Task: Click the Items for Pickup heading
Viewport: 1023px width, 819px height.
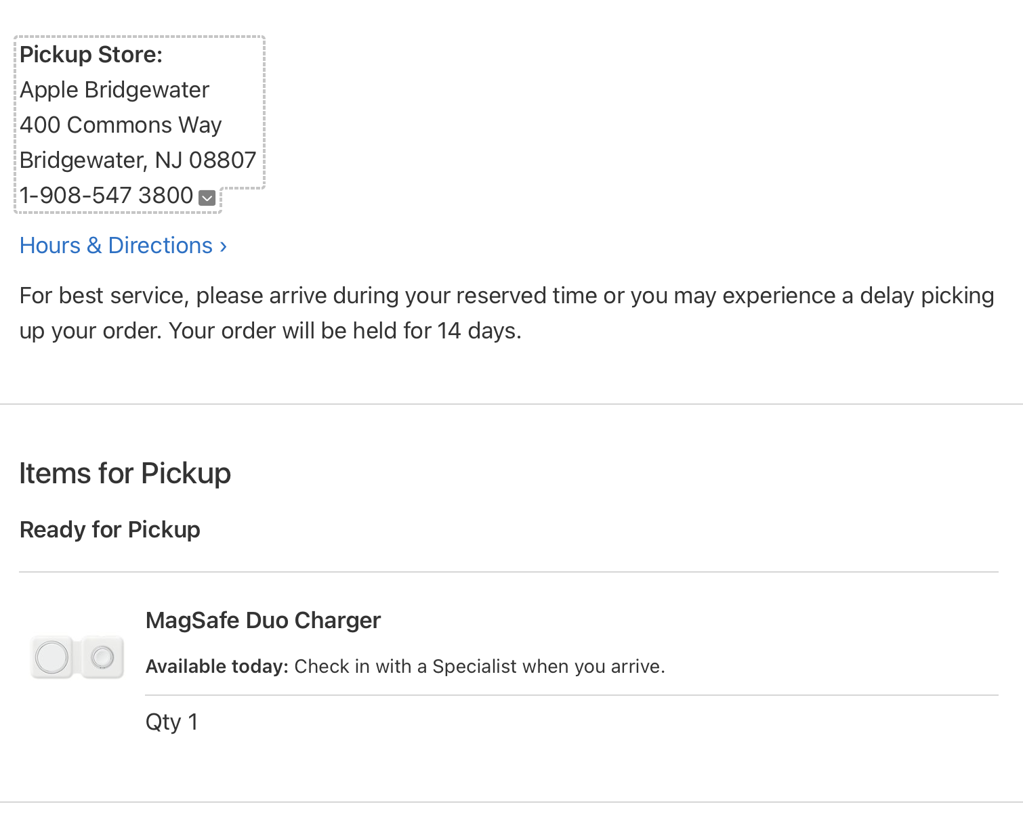Action: [125, 473]
